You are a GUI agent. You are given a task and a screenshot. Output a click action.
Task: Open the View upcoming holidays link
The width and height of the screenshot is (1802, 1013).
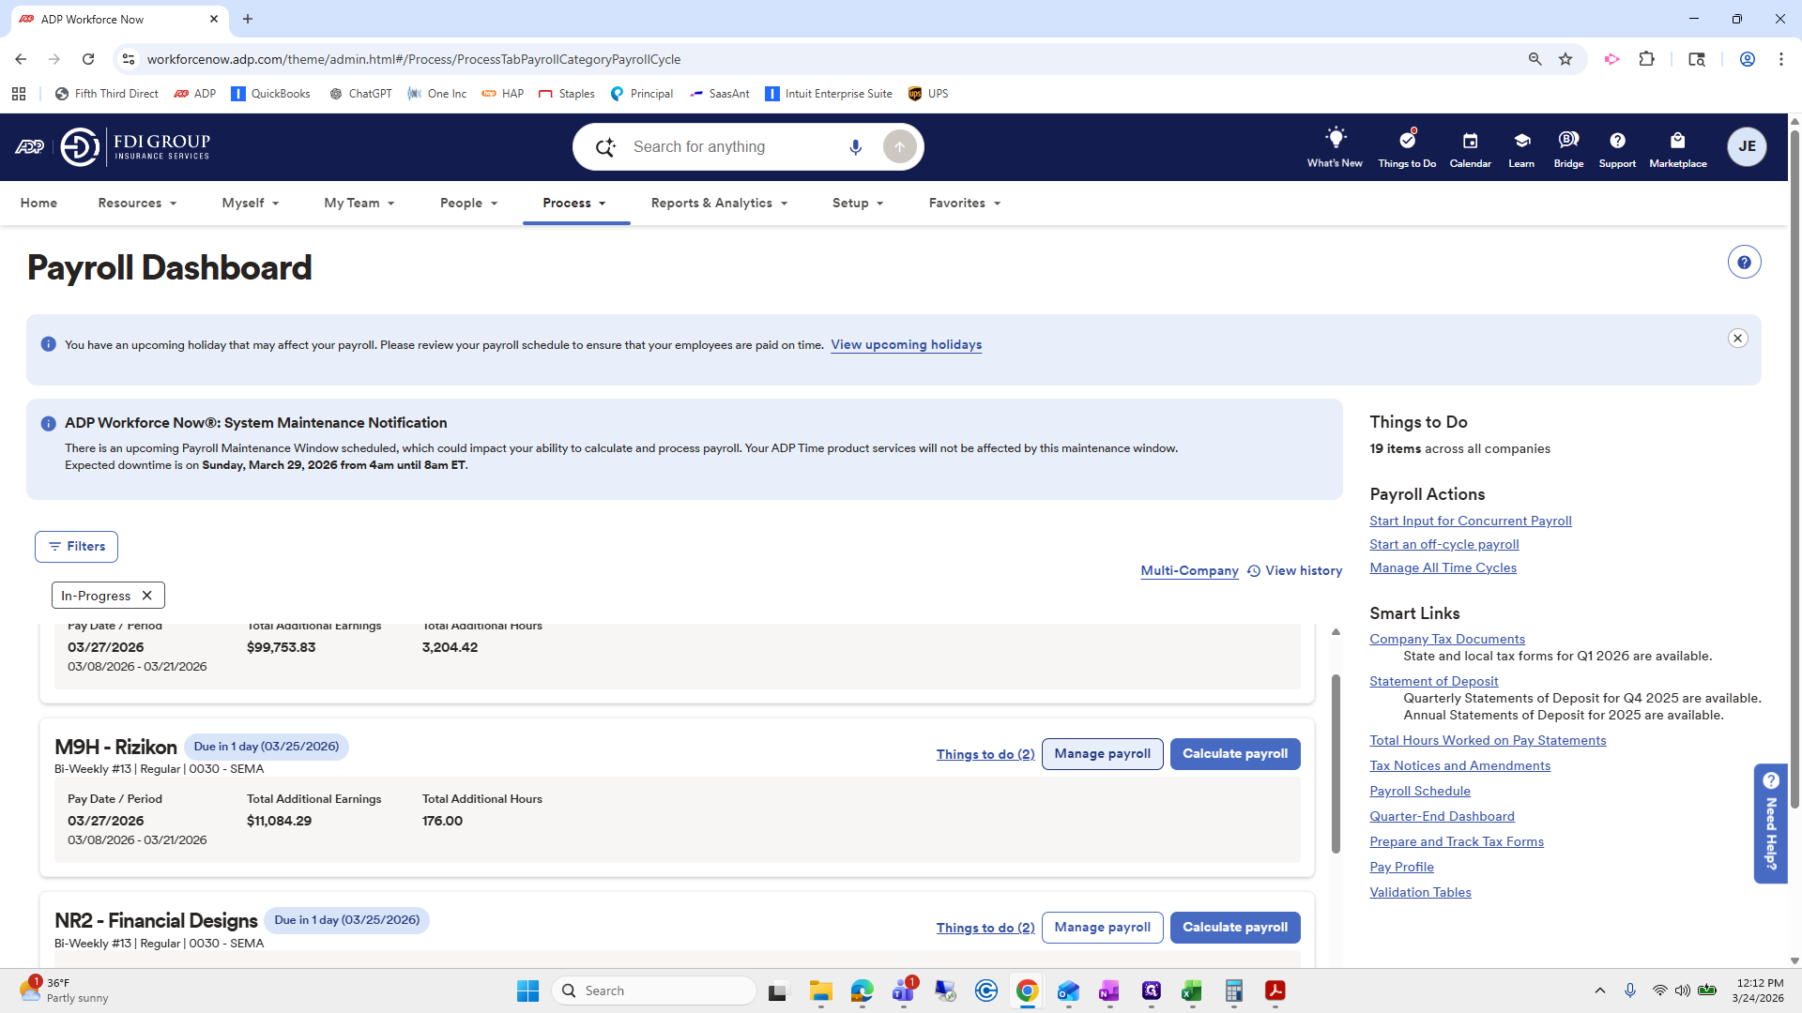[x=905, y=344]
